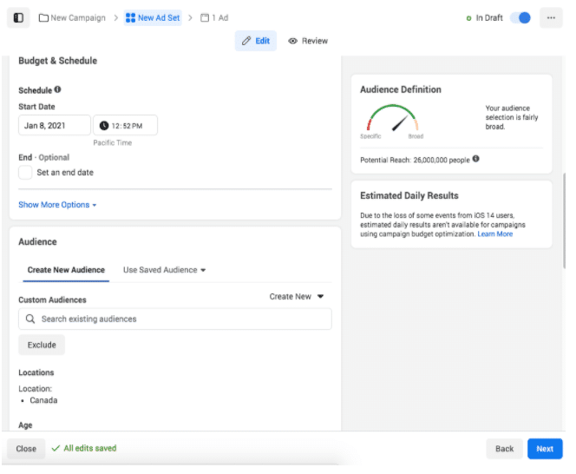Screen dimensions: 576x474
Task: Click the blue Next button
Action: (x=544, y=449)
